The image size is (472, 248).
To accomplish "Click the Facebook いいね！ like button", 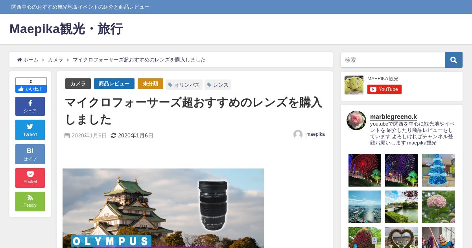I will click(x=31, y=89).
